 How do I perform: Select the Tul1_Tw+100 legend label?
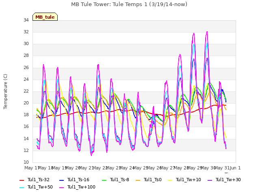click(x=81, y=187)
